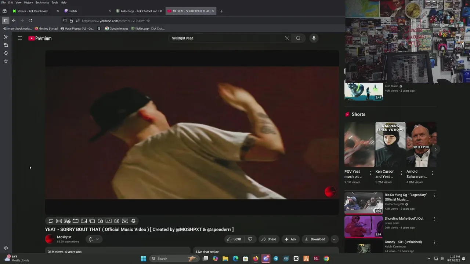This screenshot has height=264, width=470.
Task: Click the clapperboard cinema mode icon
Action: point(75,221)
